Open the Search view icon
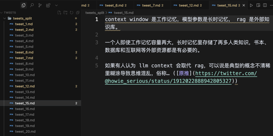The width and height of the screenshot is (273, 136). coord(32,5)
